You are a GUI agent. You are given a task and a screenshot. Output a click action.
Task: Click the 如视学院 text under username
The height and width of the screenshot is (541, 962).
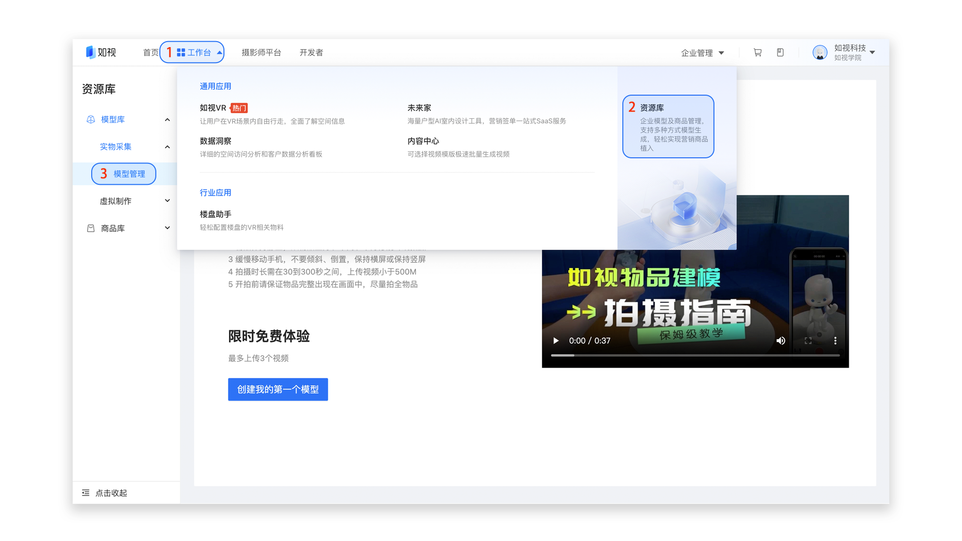[x=848, y=58]
